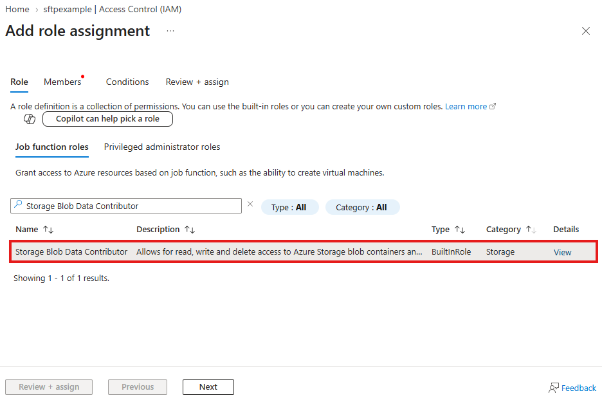The height and width of the screenshot is (400, 602).
Task: Click the Storage category cell
Action: click(500, 252)
